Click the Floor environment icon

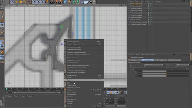click(86, 2)
